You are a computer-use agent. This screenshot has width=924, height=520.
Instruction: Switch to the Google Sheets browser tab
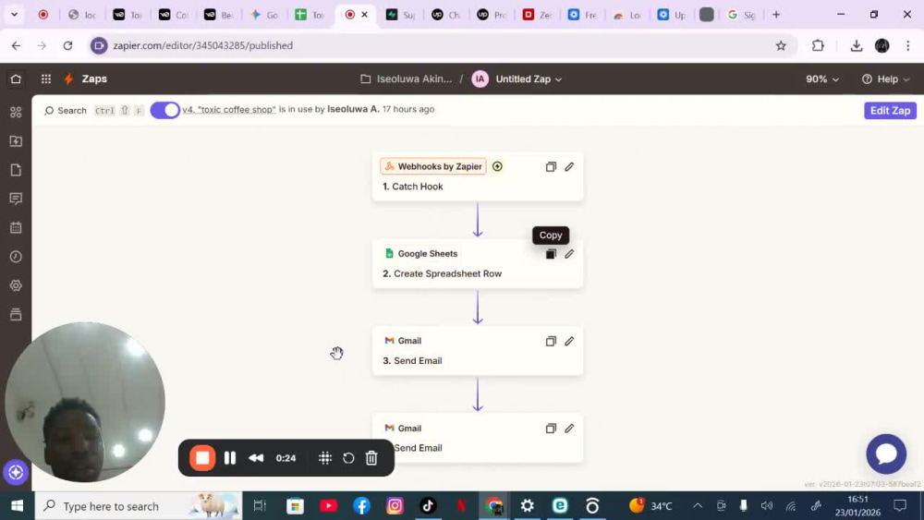(x=310, y=15)
